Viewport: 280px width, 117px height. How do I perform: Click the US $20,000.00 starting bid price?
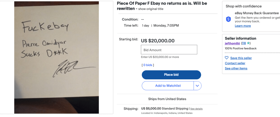point(158,41)
